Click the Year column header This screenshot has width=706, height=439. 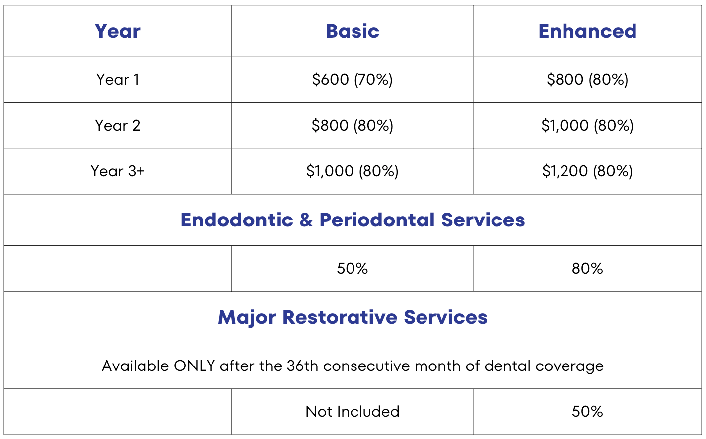(x=118, y=31)
